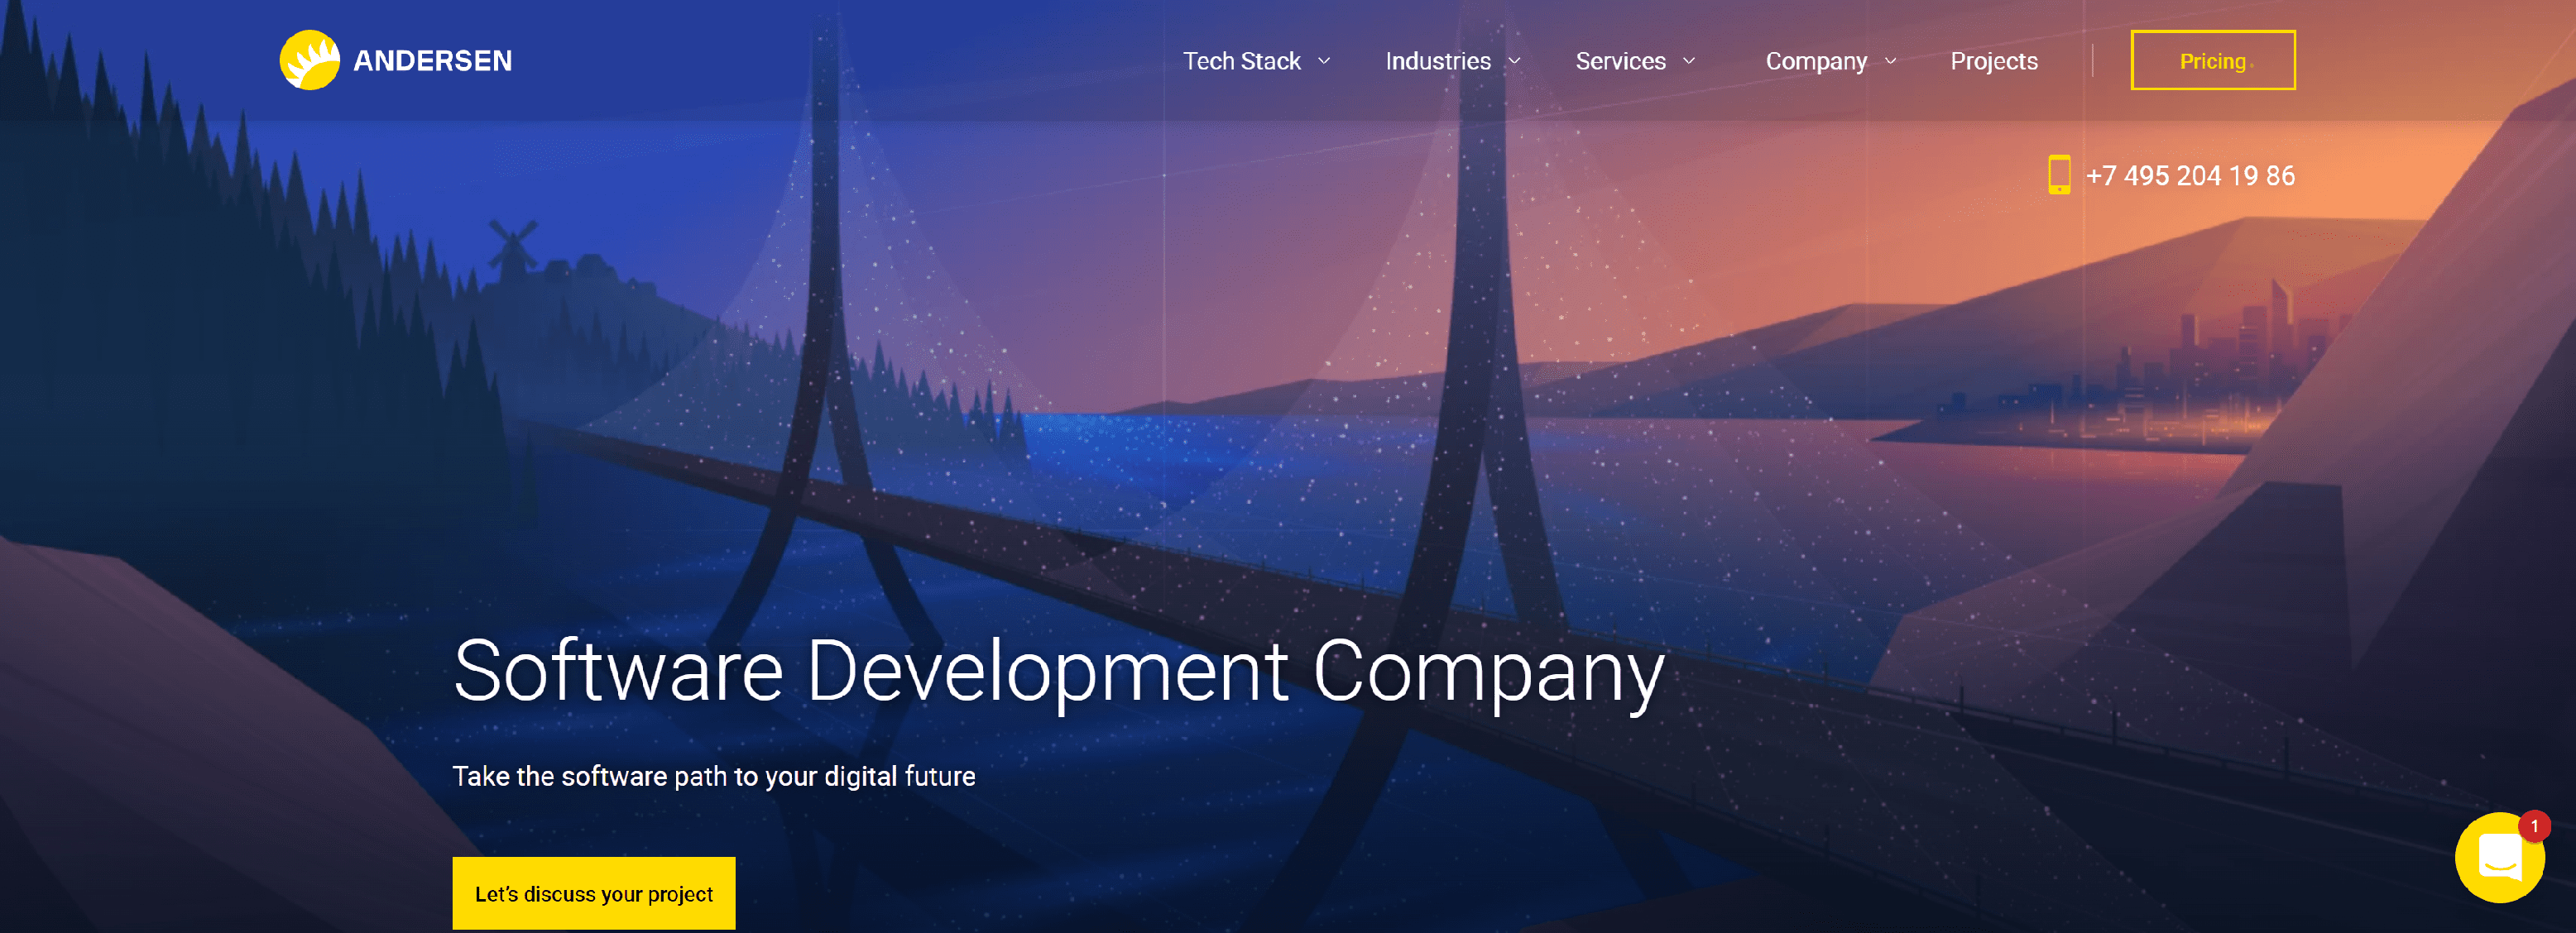Call the +7 495 204 19 86 number

pos(2190,176)
